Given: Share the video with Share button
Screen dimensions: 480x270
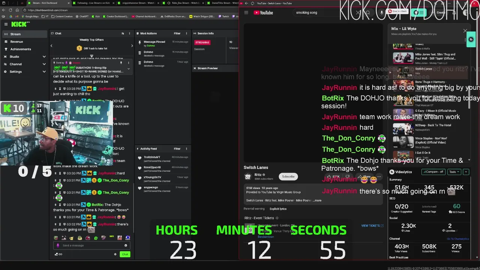Looking at the screenshot, I should (364, 177).
